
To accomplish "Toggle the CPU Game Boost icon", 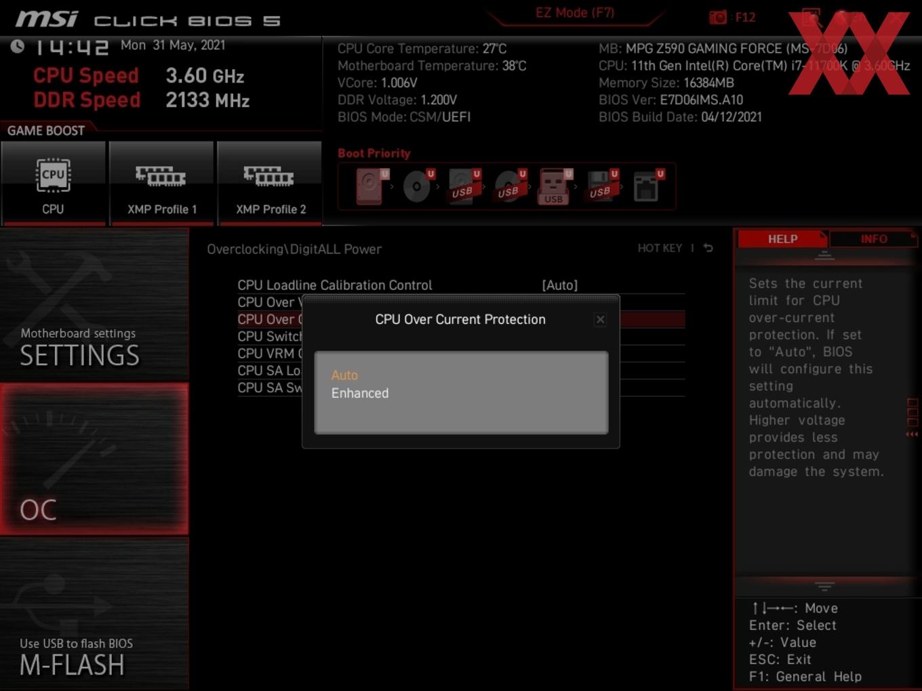I will (x=53, y=183).
